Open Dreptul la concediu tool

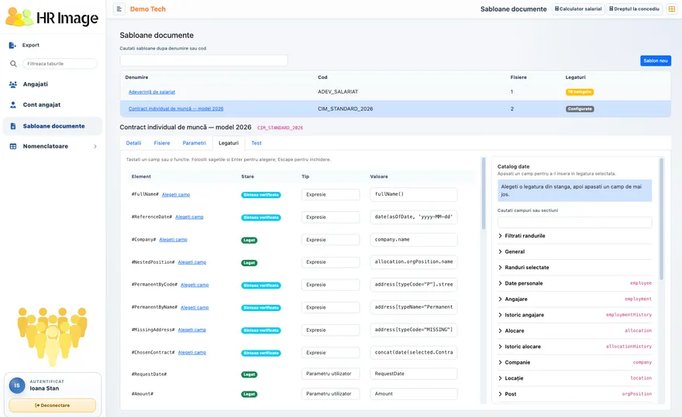click(x=634, y=9)
